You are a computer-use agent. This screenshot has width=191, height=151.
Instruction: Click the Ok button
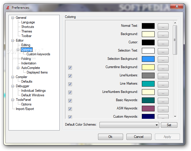tap(111, 137)
